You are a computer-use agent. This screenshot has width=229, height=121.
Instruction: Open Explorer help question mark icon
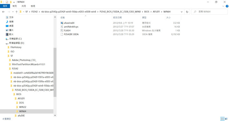coord(227,6)
